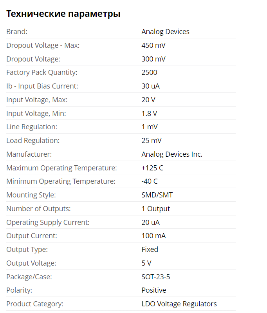
Task: Click the 25 mV load regulation value
Action: click(x=152, y=141)
